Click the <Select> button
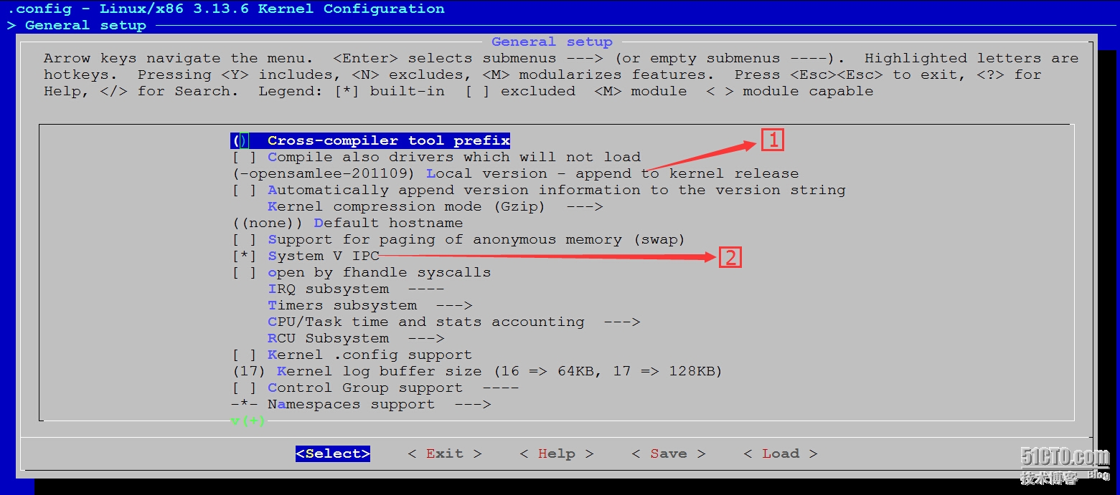This screenshot has width=1120, height=495. point(333,453)
